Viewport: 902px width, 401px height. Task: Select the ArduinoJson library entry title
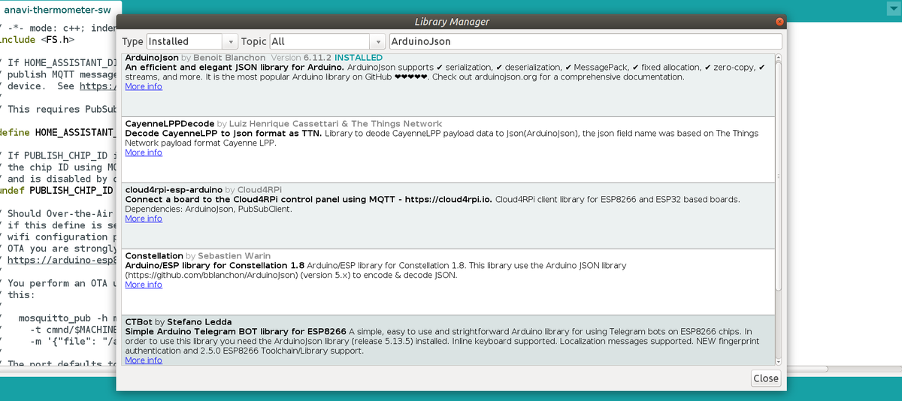pos(152,58)
